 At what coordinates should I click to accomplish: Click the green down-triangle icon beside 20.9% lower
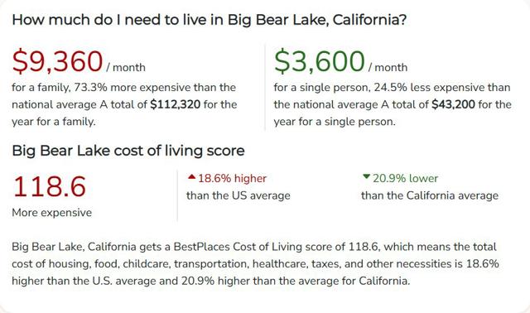point(366,176)
